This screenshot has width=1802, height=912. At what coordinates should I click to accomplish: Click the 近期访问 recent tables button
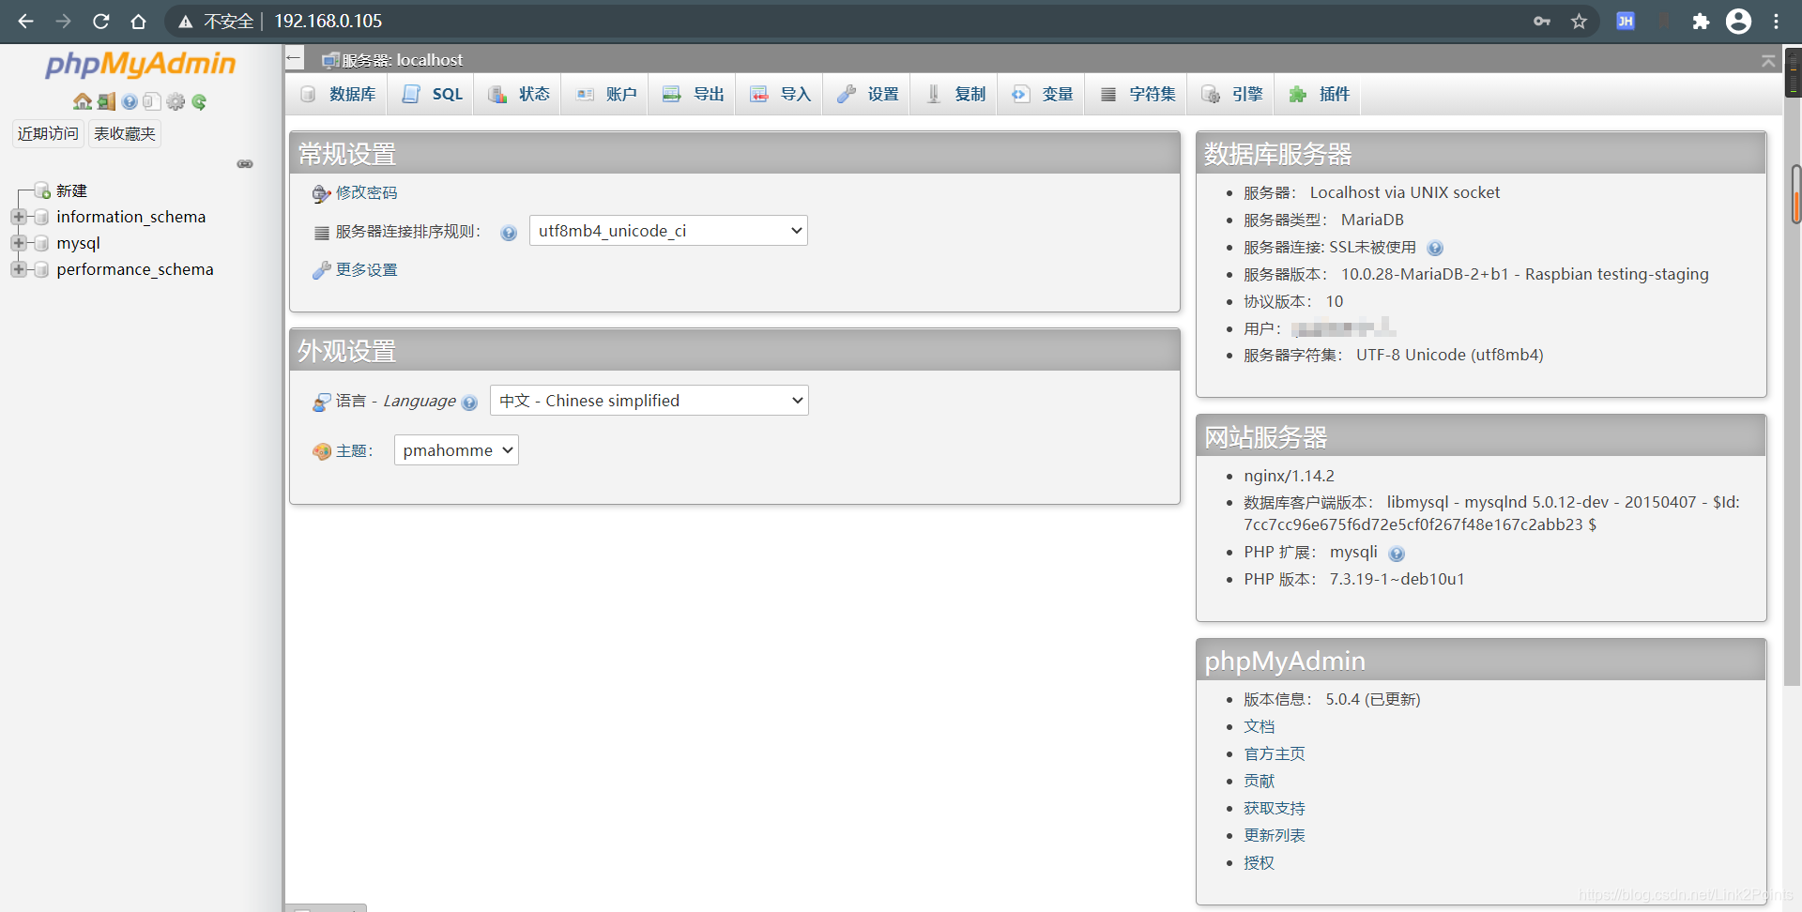point(48,133)
